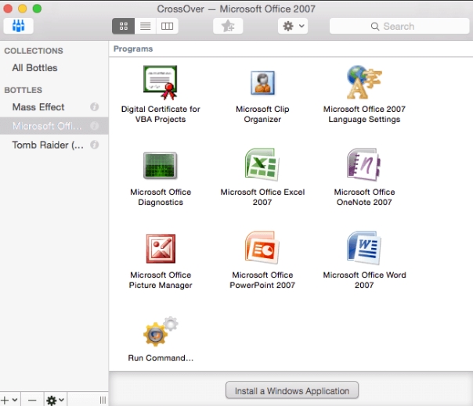Viewport: 473px width, 406px height.
Task: Switch to list view
Action: 146,27
